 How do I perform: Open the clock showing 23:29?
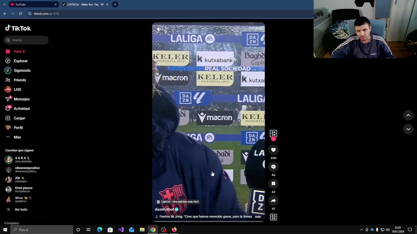pos(398,230)
